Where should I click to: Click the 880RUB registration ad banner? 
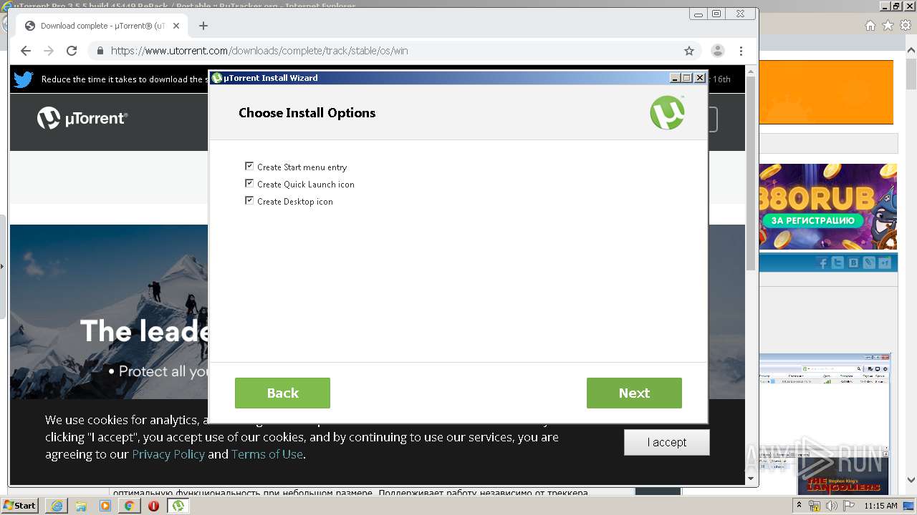click(827, 207)
